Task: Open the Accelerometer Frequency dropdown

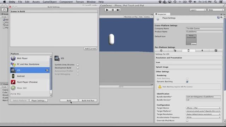Action: [x=203, y=117]
